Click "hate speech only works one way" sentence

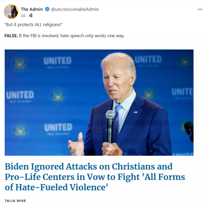92,36
